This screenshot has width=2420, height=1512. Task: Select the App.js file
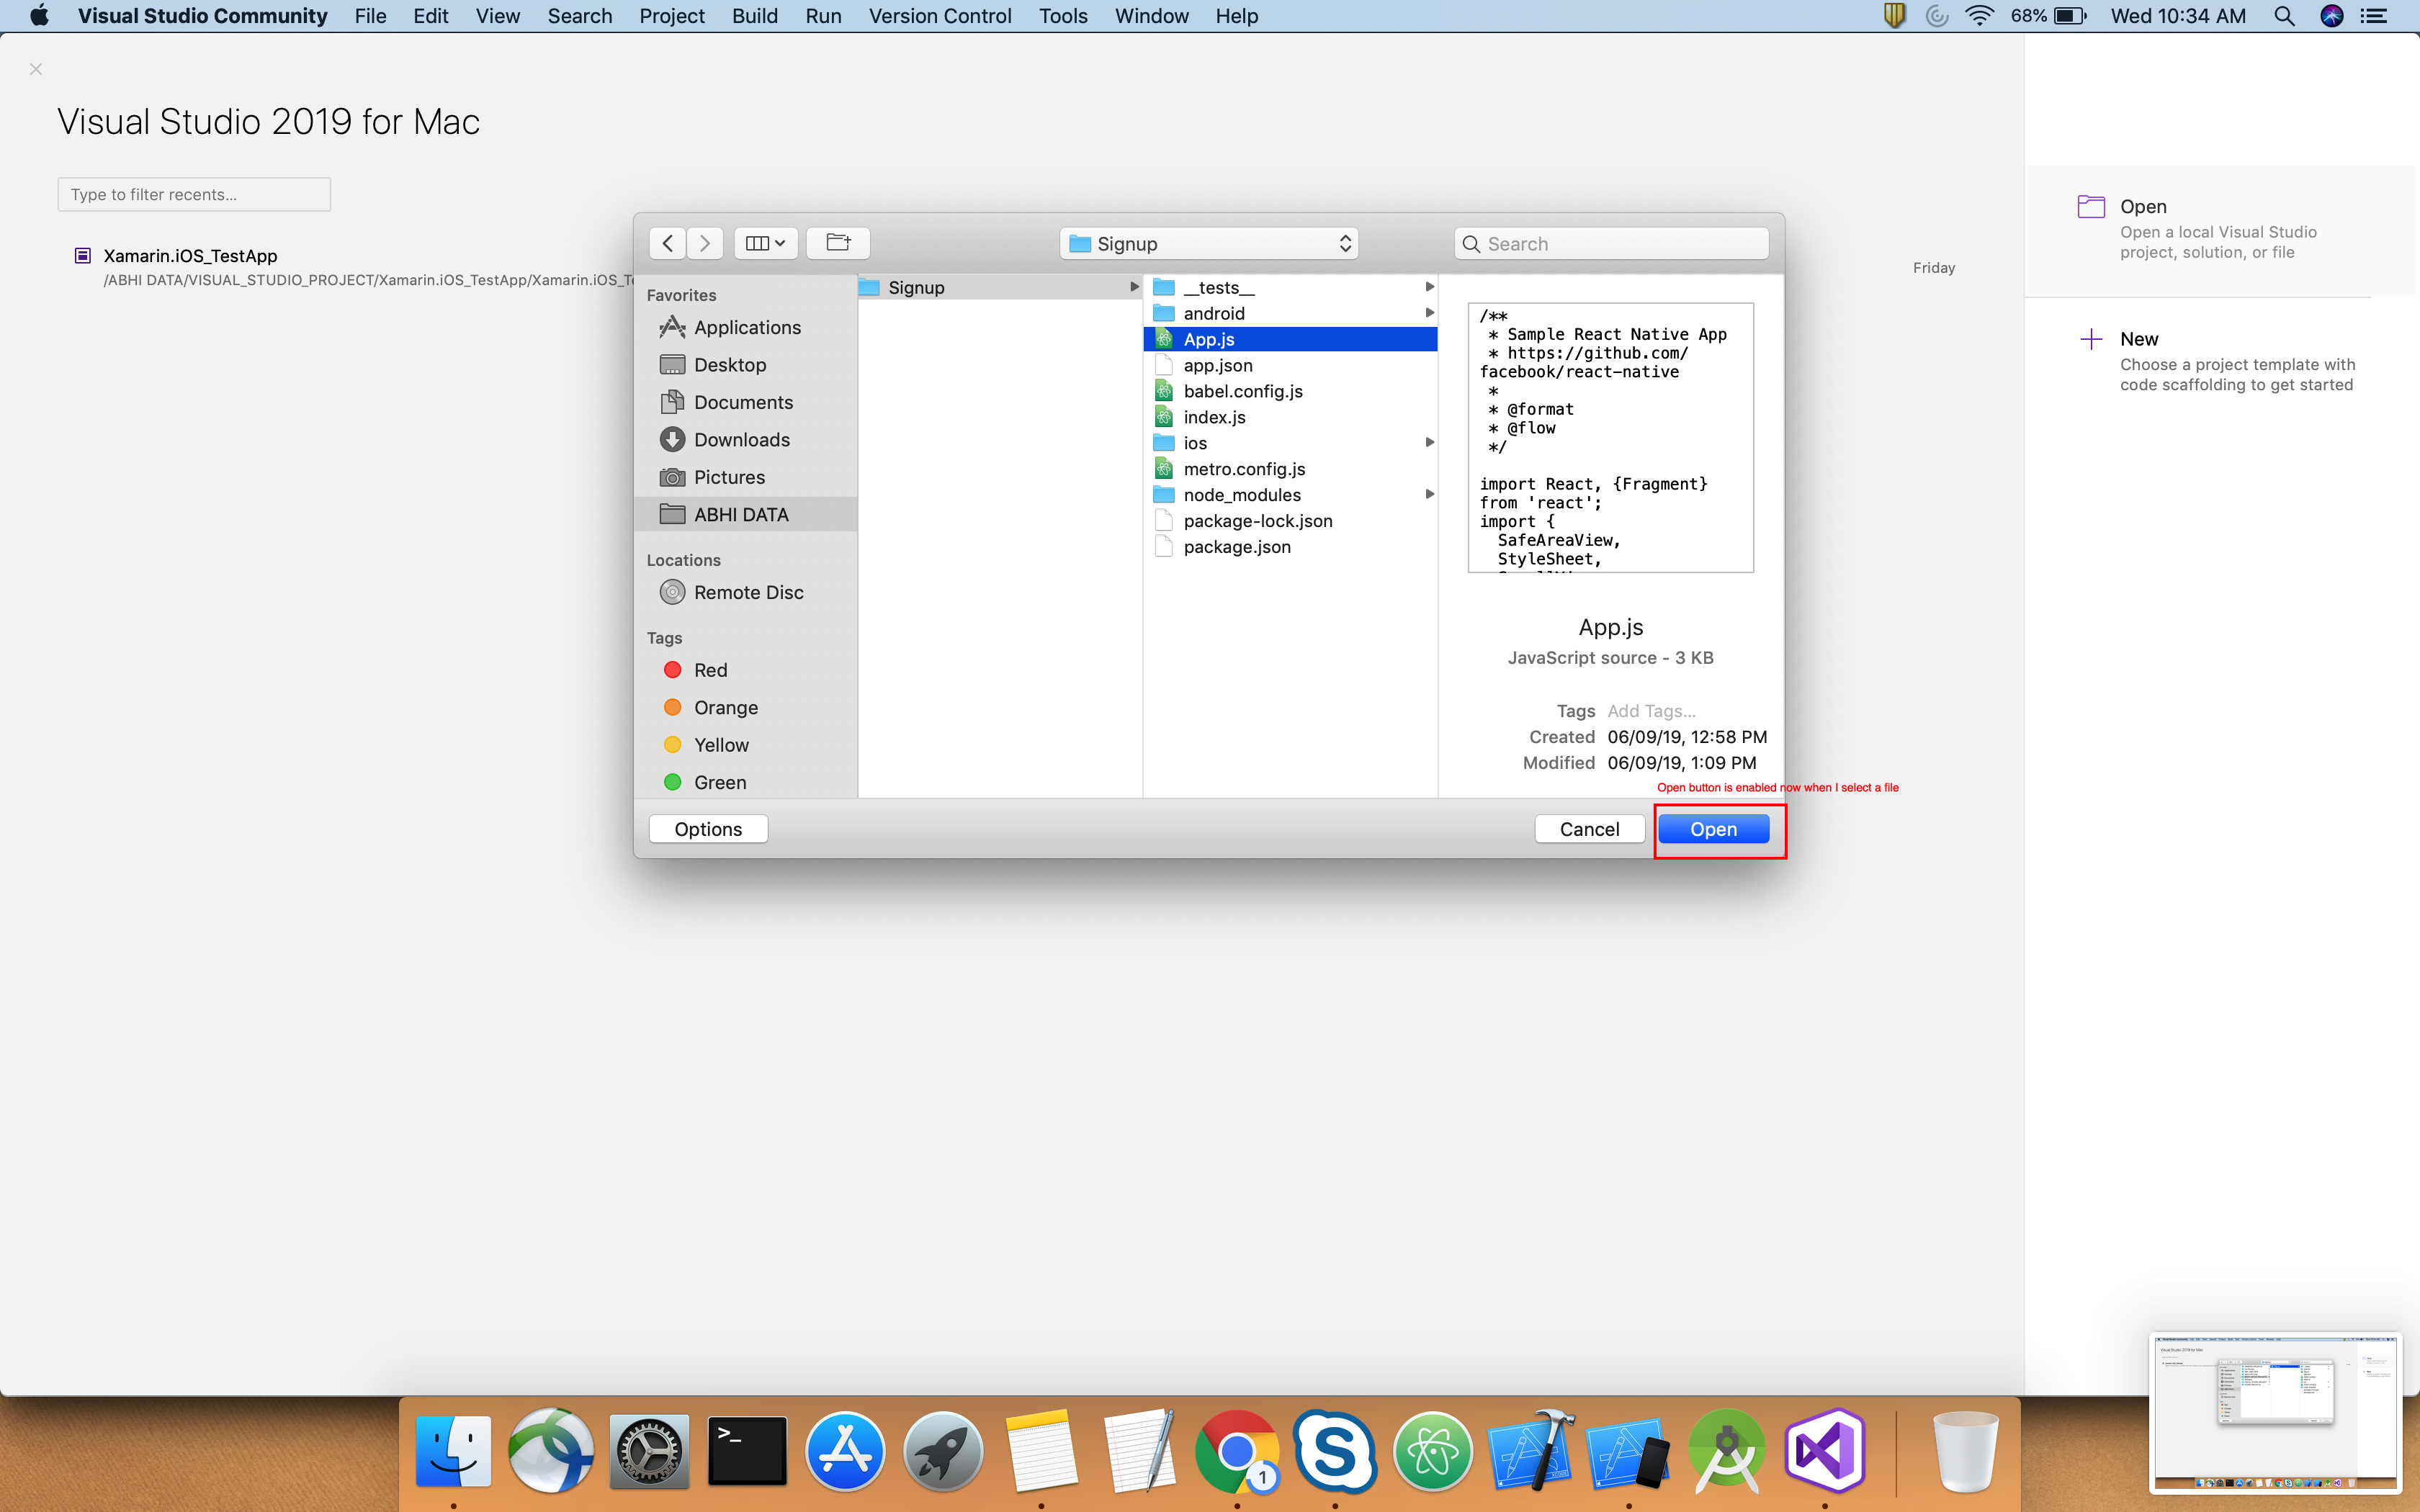pos(1290,339)
